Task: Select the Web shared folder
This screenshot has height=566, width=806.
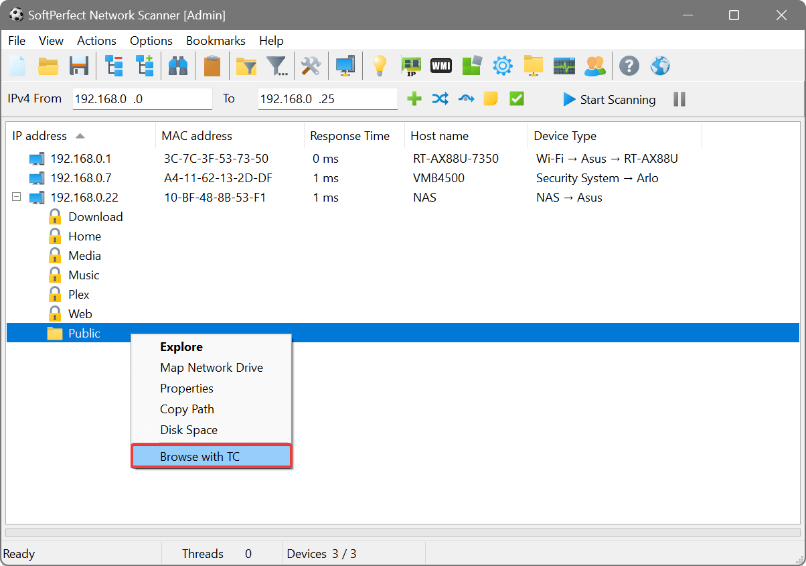Action: pyautogui.click(x=80, y=313)
